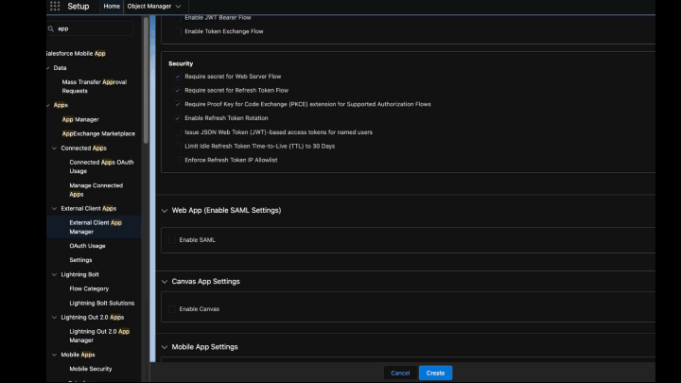Open the Object Manager tab
681x383 pixels.
[149, 7]
